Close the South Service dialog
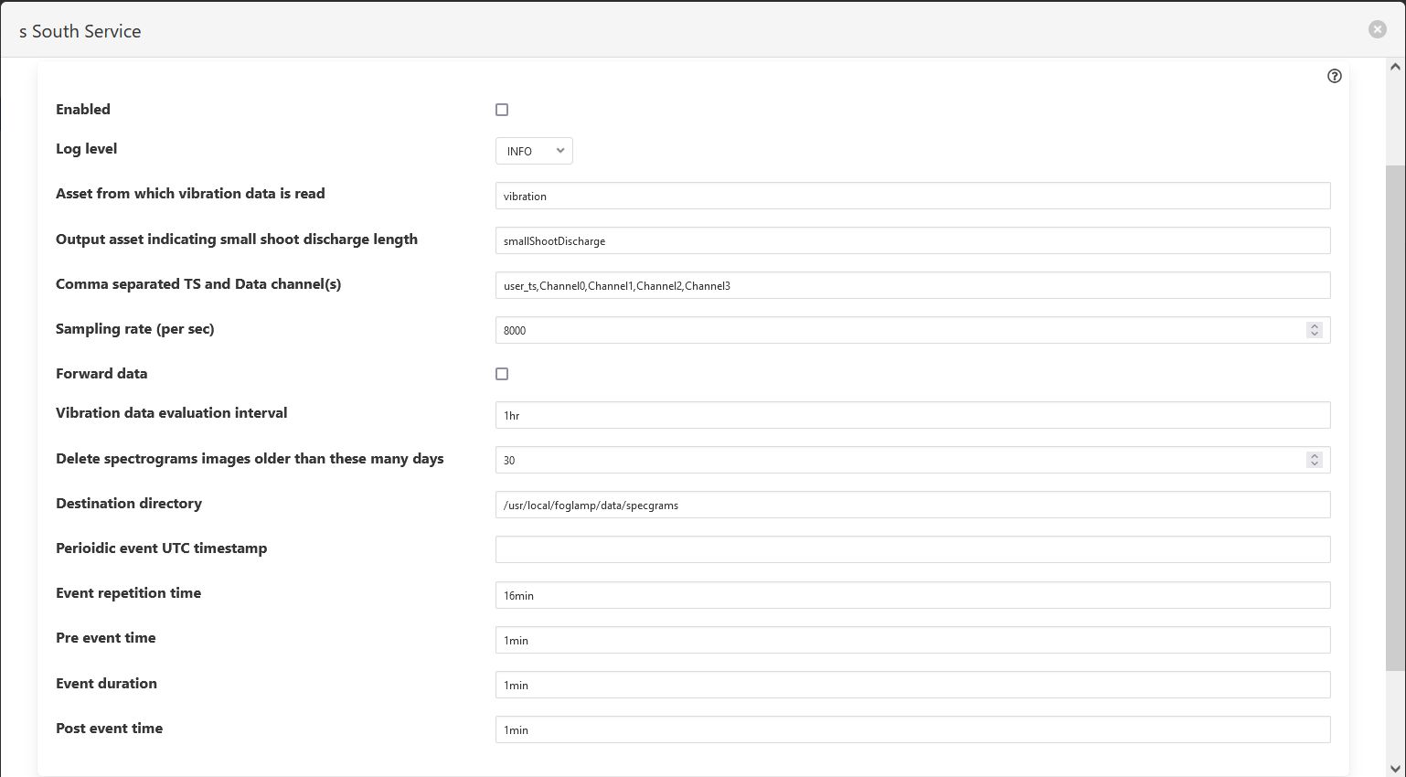The width and height of the screenshot is (1406, 777). (1377, 29)
